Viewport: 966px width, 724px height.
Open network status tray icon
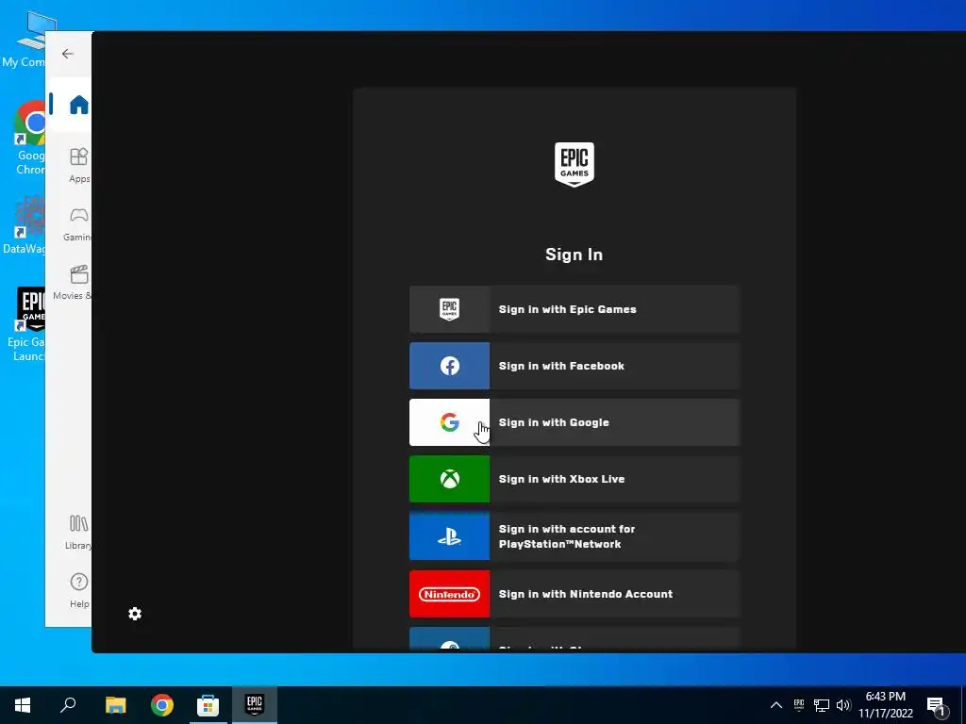[822, 705]
